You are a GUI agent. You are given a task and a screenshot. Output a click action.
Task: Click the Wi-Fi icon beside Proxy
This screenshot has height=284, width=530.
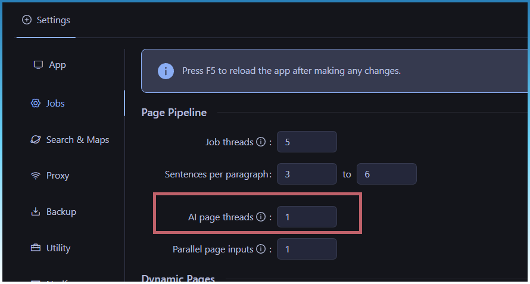(36, 176)
